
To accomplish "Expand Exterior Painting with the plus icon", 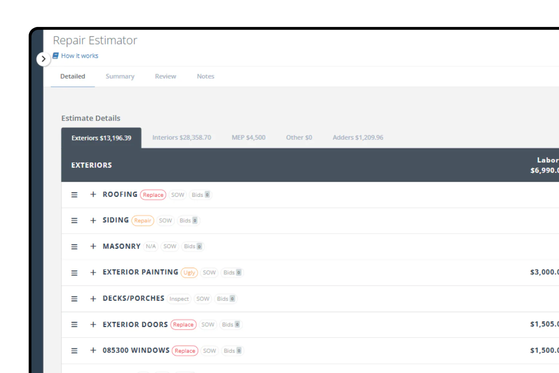I will [93, 272].
